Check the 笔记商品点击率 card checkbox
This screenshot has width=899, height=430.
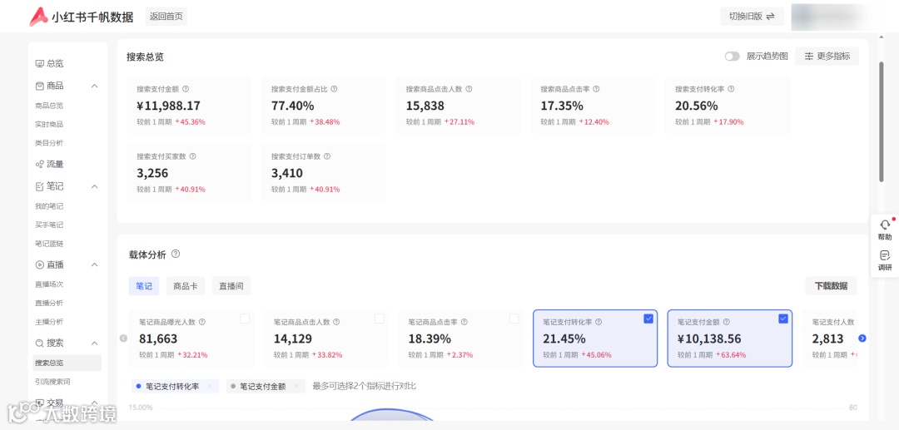pos(514,319)
